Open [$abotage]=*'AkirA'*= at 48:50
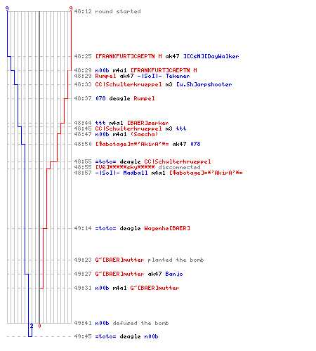Viewport: 316px width, 351px height. click(x=132, y=144)
